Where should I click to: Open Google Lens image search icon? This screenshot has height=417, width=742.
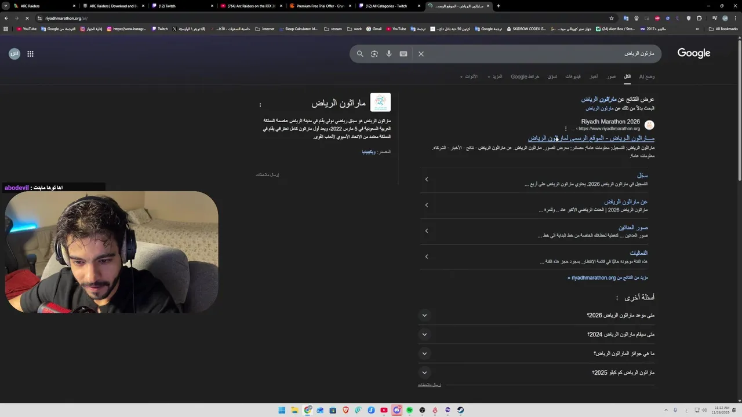coord(374,54)
